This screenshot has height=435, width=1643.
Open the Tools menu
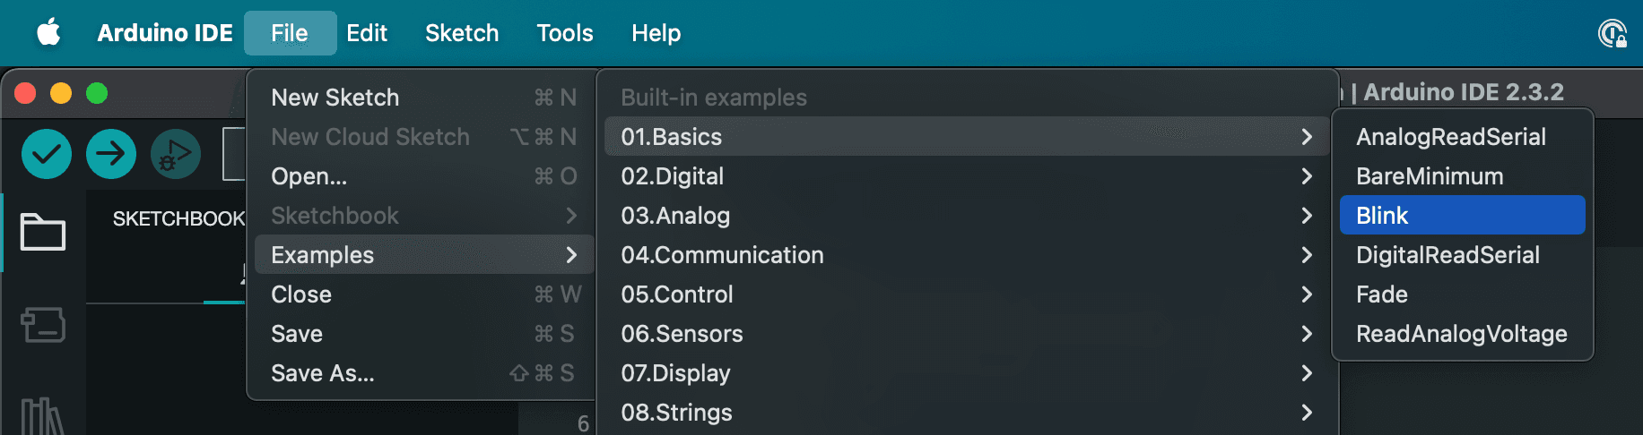565,33
